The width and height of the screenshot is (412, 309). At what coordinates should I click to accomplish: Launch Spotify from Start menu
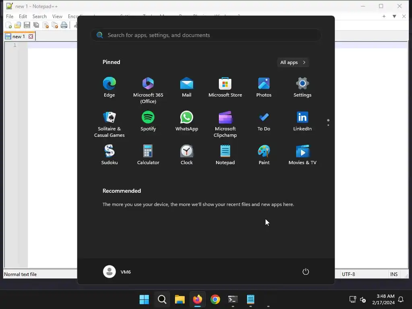[148, 121]
